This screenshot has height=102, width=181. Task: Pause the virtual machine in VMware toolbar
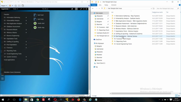pos(10,6)
